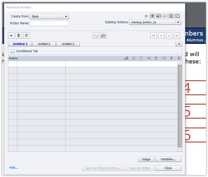Click the Save As Action button

tap(140, 168)
